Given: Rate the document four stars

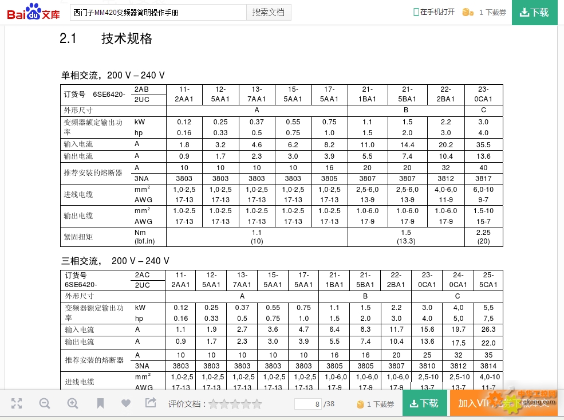Looking at the screenshot, I should click(246, 404).
